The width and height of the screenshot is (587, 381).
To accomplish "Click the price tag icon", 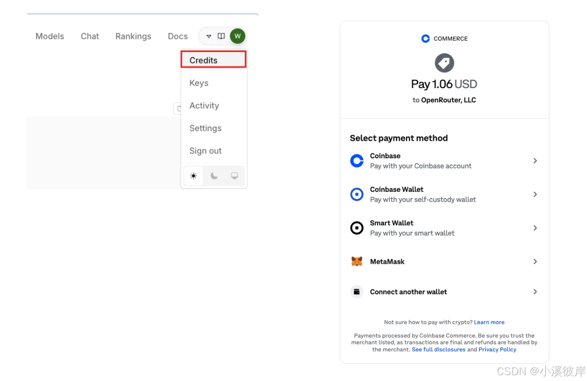I will click(x=444, y=63).
